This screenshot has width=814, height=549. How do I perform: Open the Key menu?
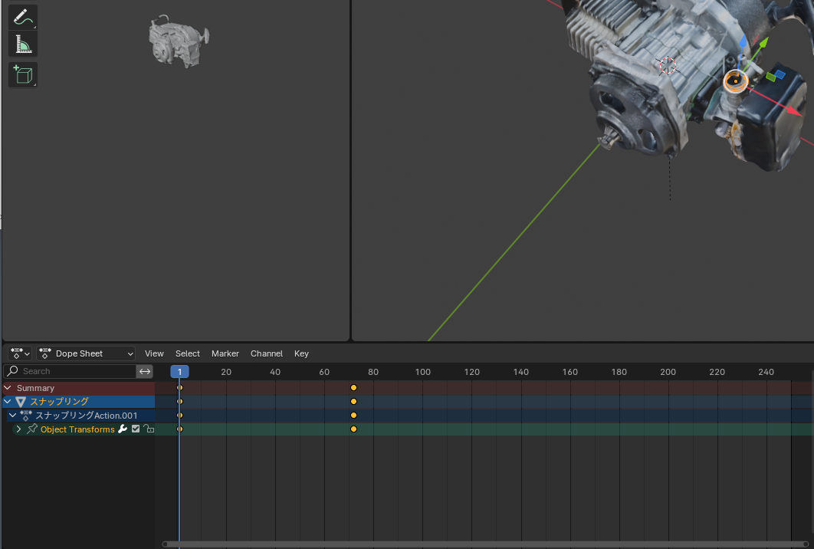coord(301,353)
